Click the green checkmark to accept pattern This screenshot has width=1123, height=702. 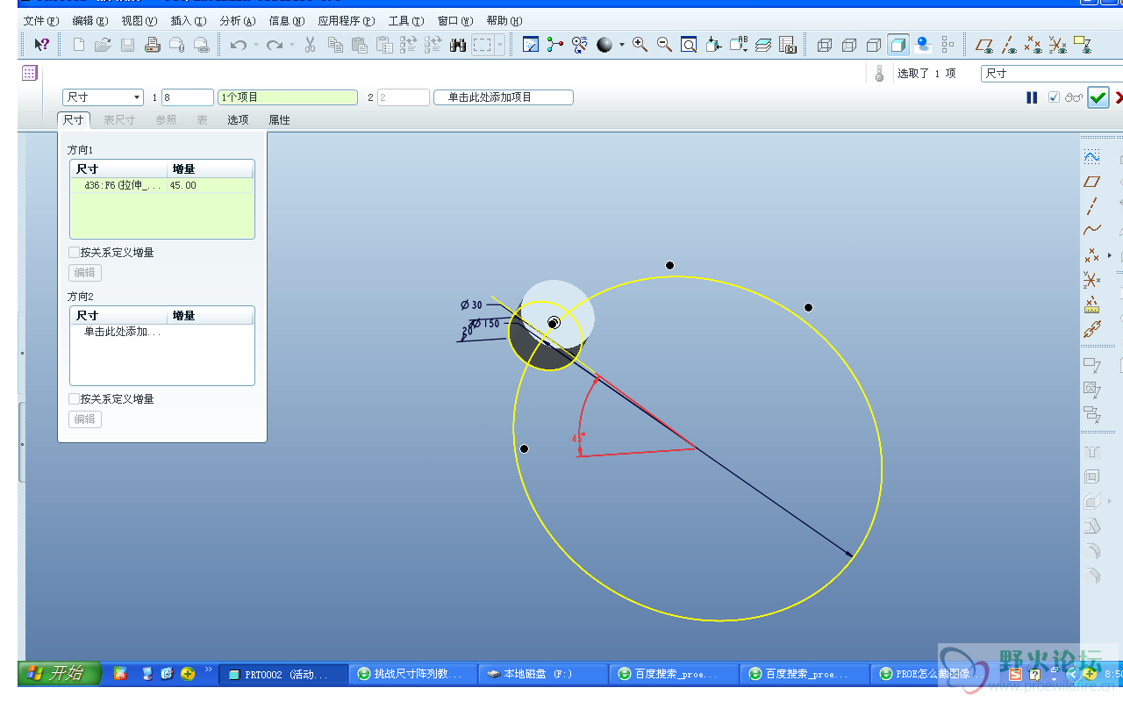pos(1098,97)
